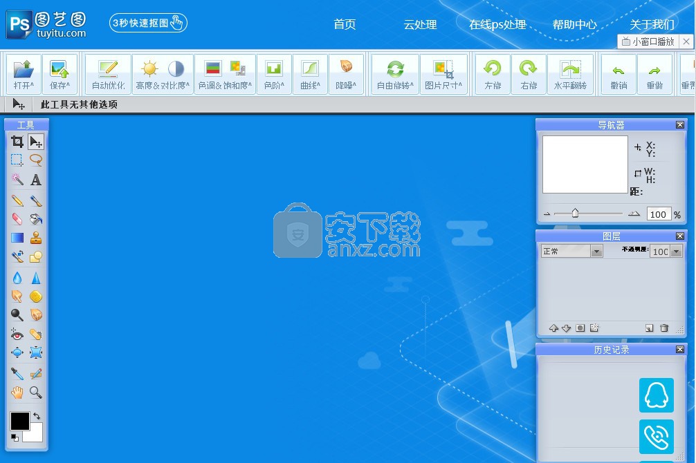This screenshot has height=463, width=696.
Task: Activate the Red Eye removal tool
Action: tap(17, 334)
